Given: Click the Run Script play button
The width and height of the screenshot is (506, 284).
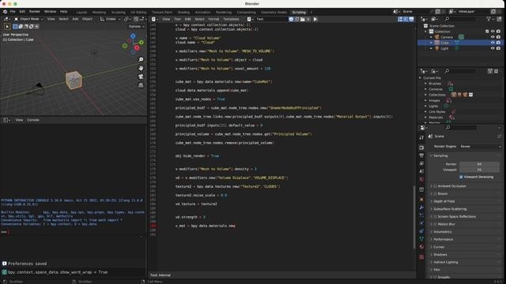Looking at the screenshot, I should [315, 19].
